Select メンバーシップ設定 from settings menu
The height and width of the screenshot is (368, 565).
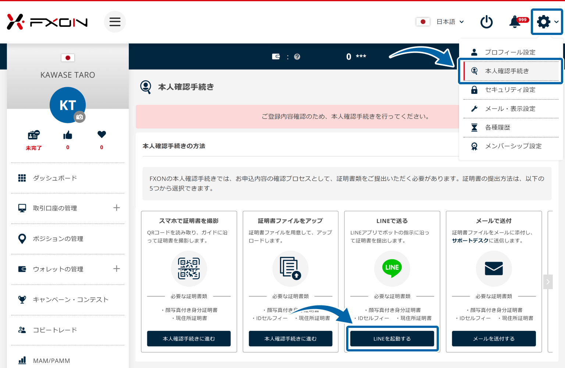pos(511,146)
